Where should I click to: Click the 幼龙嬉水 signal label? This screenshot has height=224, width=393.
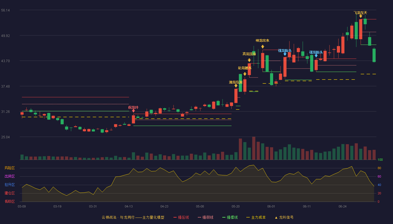pos(245,68)
